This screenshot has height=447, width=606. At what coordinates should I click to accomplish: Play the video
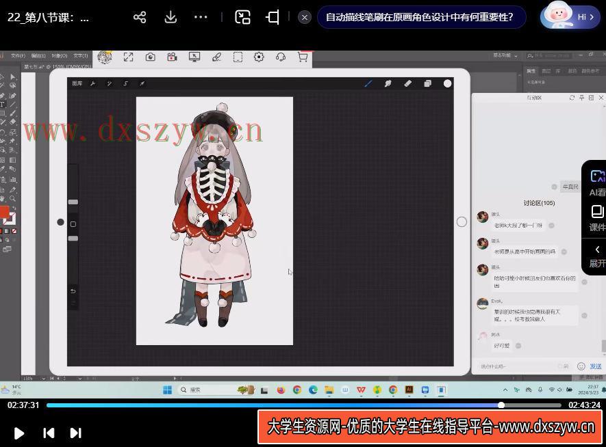coord(18,433)
